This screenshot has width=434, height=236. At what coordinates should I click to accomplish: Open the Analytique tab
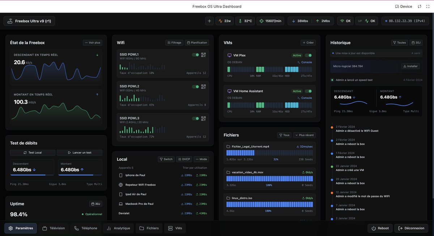click(118, 228)
